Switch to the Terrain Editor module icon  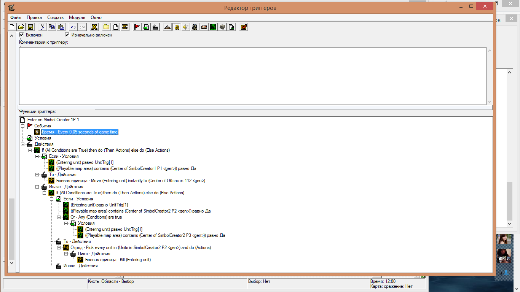[x=167, y=27]
